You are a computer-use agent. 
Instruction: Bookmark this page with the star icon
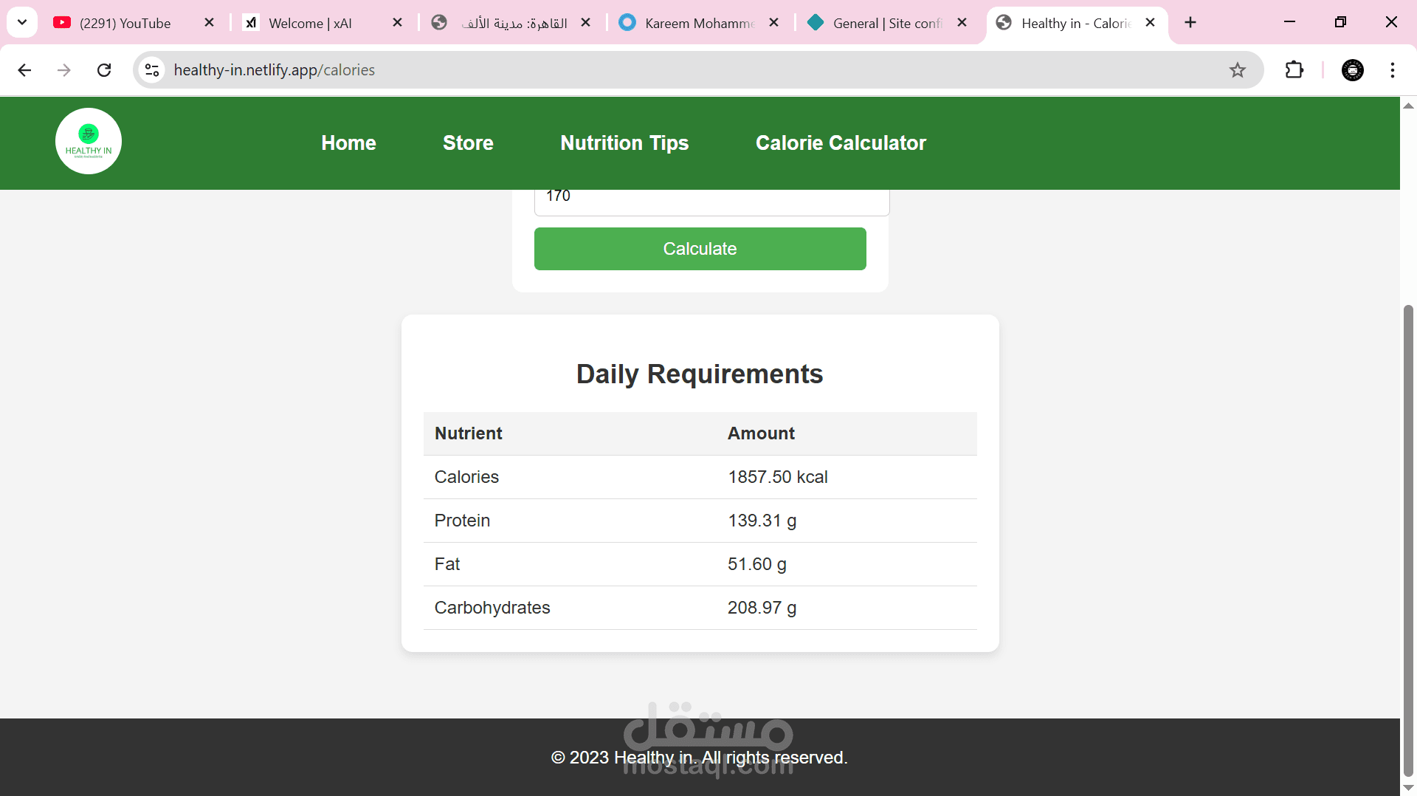pyautogui.click(x=1238, y=70)
